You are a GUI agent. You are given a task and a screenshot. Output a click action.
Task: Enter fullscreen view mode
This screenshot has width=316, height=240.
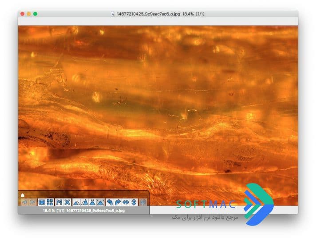pos(42,202)
